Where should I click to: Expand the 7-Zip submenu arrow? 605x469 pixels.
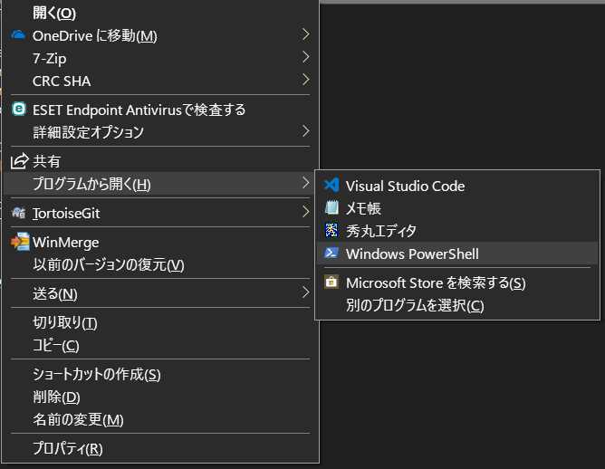pos(305,57)
